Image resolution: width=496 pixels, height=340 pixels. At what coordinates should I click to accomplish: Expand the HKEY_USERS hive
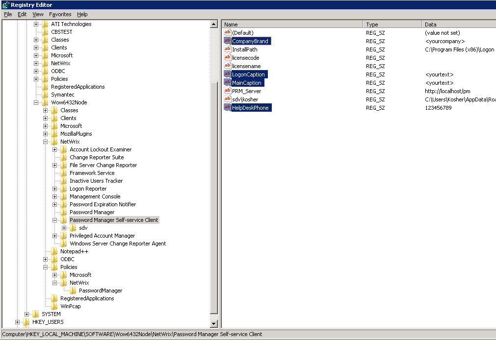click(x=18, y=322)
